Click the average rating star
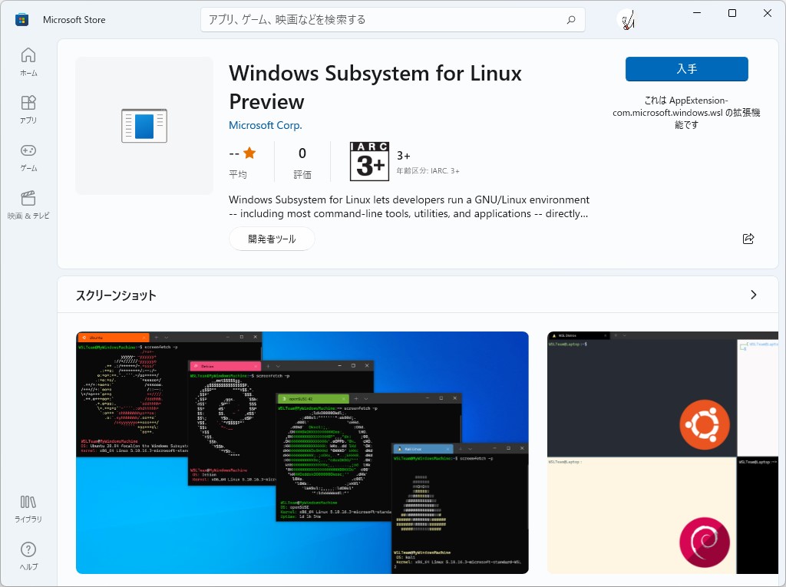Image resolution: width=786 pixels, height=587 pixels. (249, 153)
